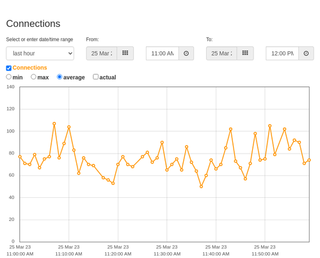Click the From time field 11:00 AM
320x258 pixels.
click(163, 53)
